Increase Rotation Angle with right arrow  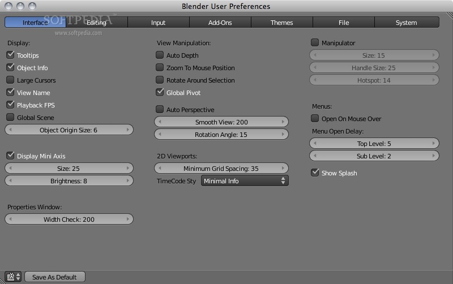click(283, 134)
